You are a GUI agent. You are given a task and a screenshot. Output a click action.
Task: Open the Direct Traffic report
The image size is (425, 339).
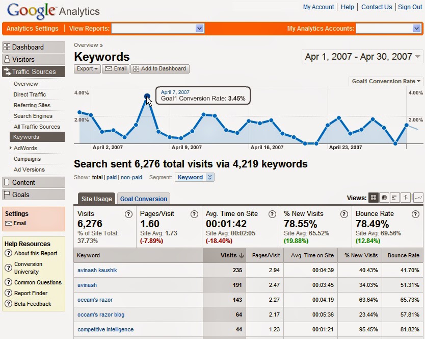[30, 94]
